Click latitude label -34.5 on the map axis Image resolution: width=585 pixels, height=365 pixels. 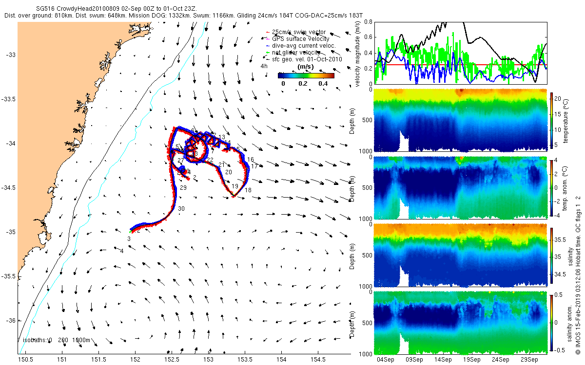[9, 188]
